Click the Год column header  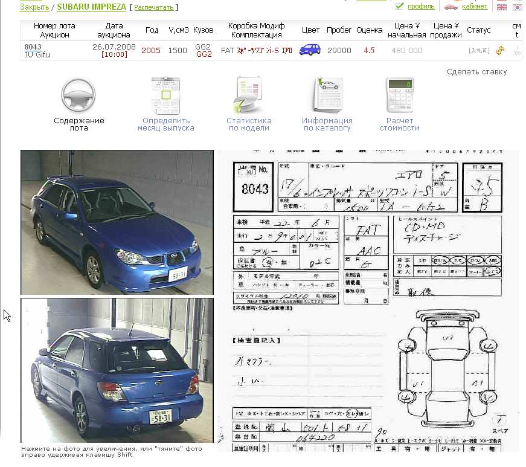click(152, 30)
